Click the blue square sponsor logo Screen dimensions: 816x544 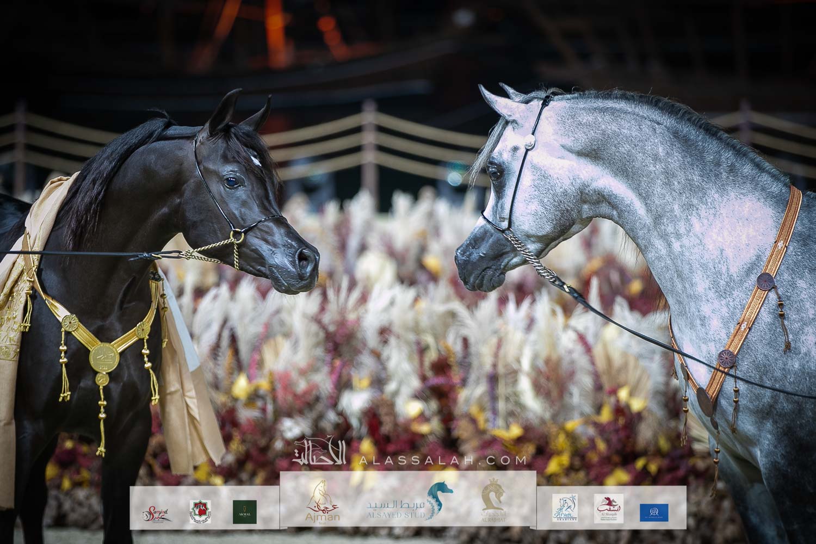(654, 511)
